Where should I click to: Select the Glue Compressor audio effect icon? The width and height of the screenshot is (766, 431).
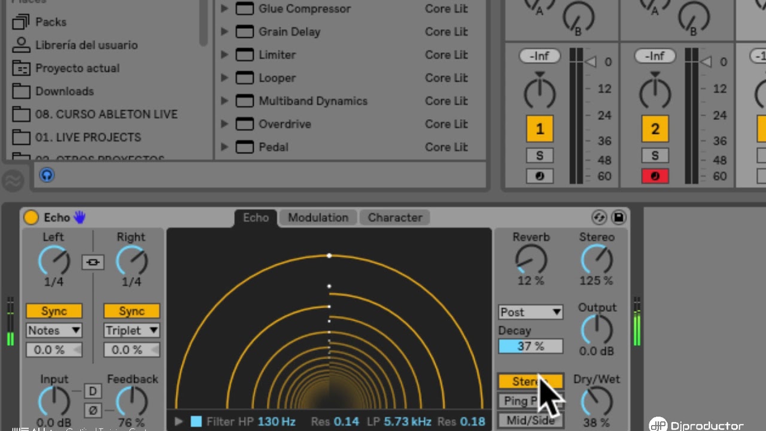tap(244, 9)
